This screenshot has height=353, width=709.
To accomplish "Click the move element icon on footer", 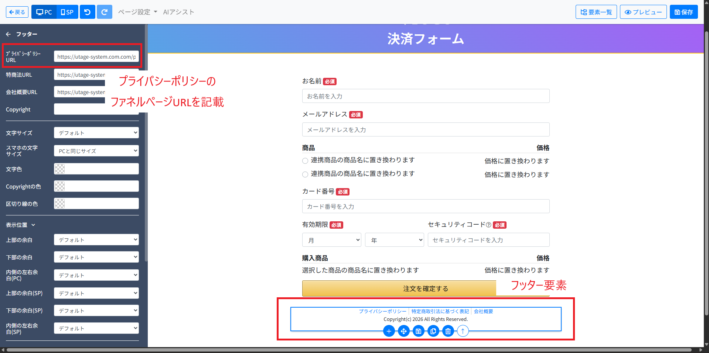I will [x=403, y=331].
